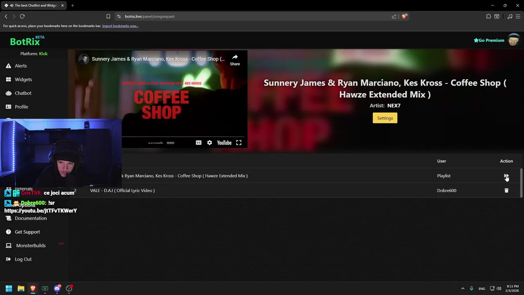Click the Playlist user cell
Viewport: 524px width, 295px height.
point(444,176)
